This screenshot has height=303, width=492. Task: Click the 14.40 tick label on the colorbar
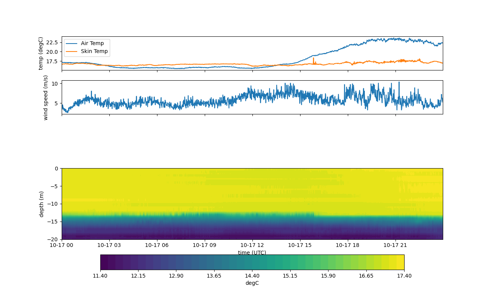pyautogui.click(x=252, y=276)
